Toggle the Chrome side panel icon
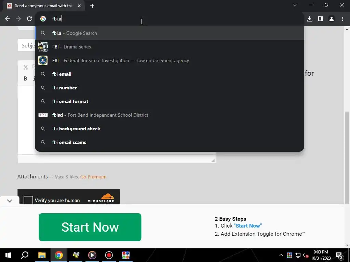350x262 pixels. [x=321, y=19]
